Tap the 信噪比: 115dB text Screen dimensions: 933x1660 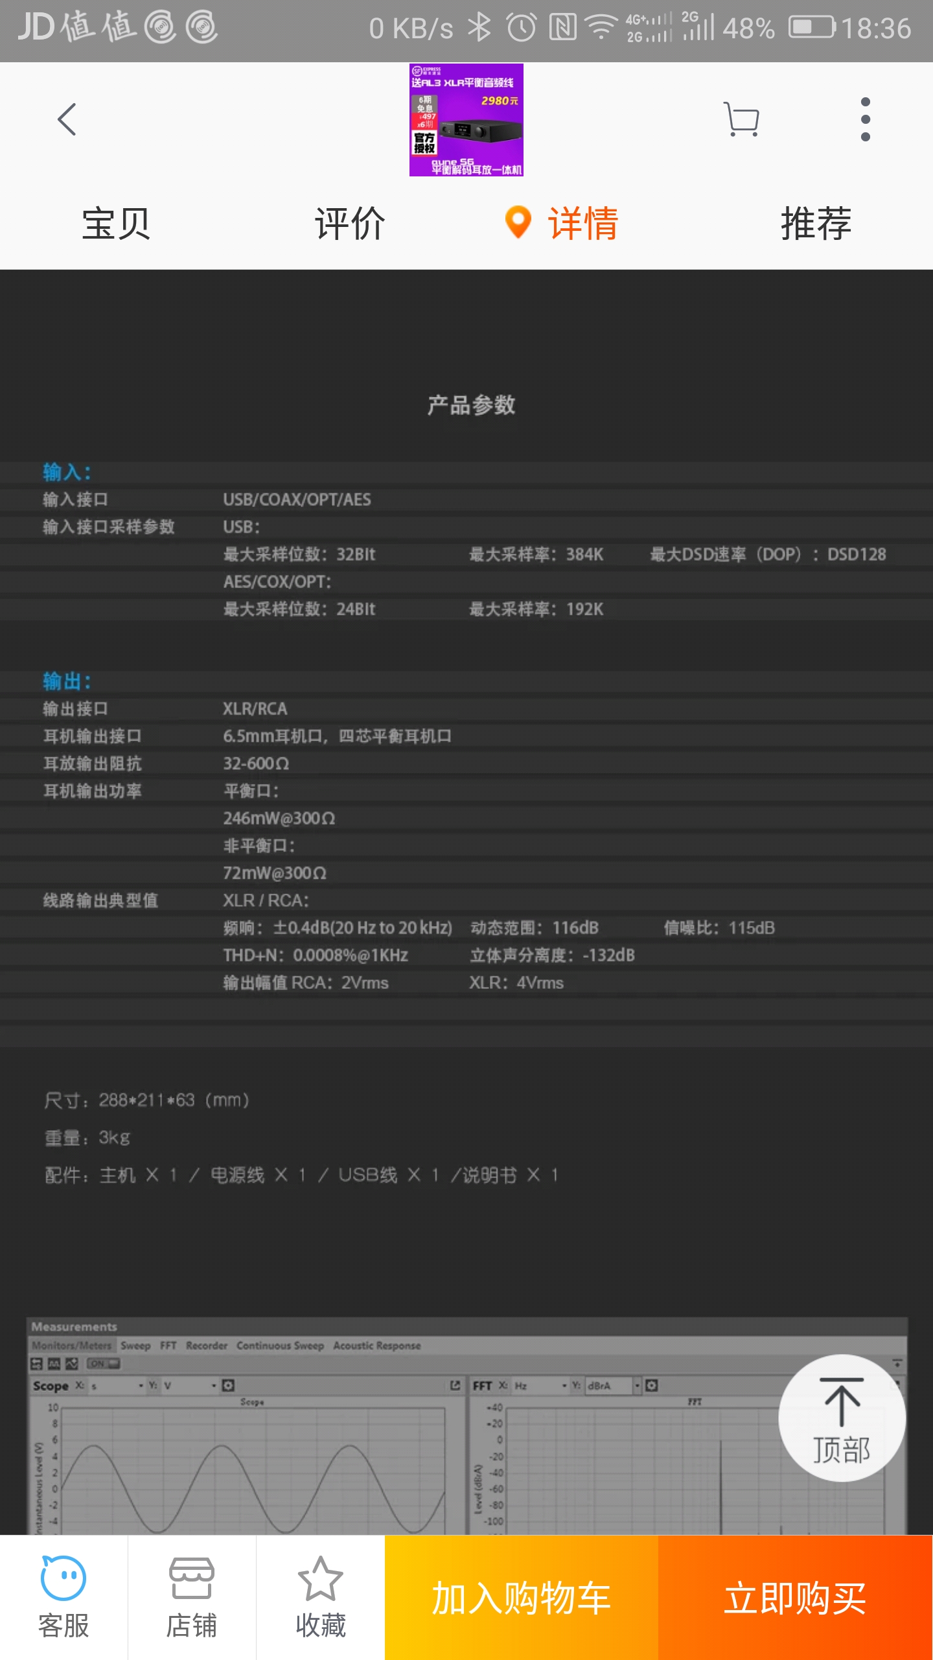[719, 928]
